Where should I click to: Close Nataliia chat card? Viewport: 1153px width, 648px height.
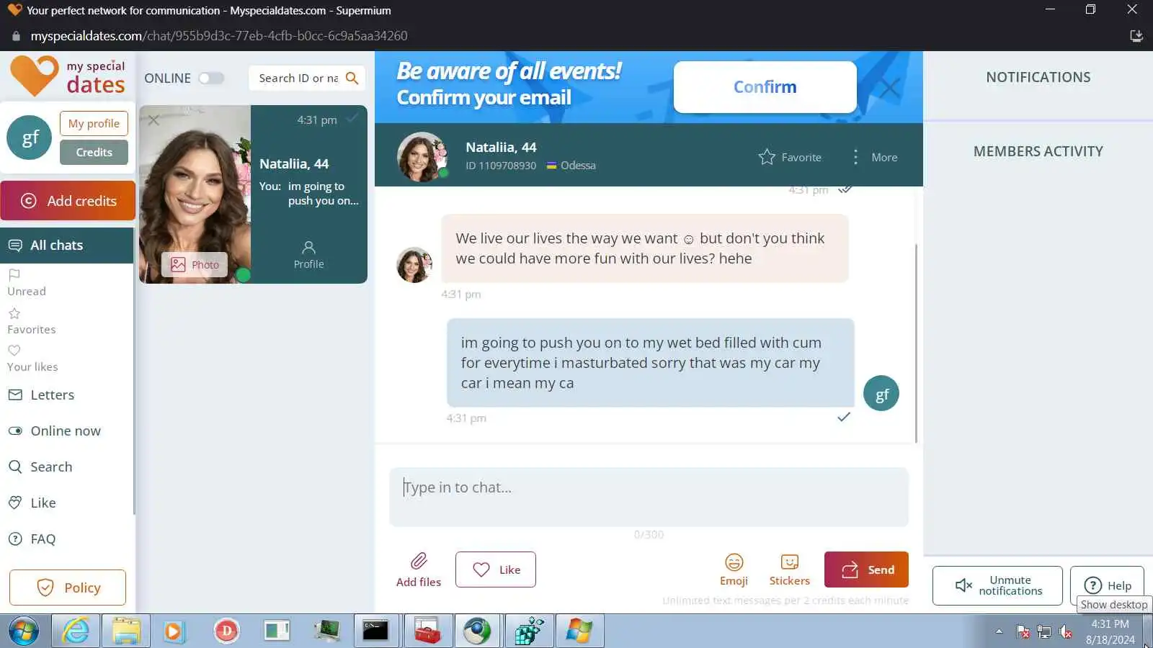pos(153,120)
